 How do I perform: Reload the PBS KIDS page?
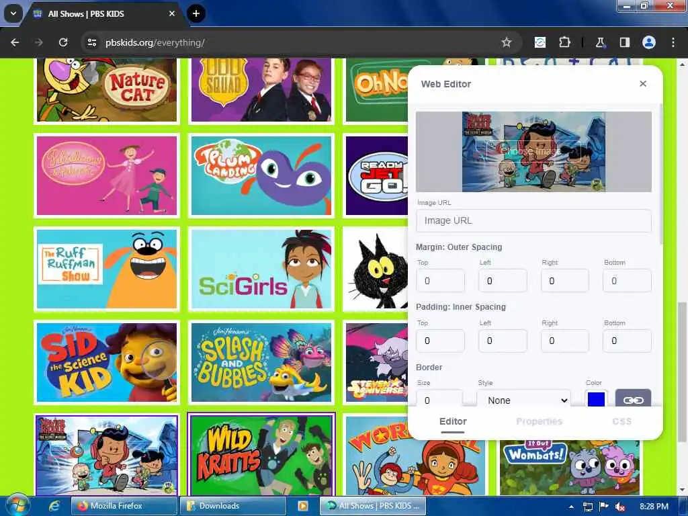pyautogui.click(x=63, y=42)
